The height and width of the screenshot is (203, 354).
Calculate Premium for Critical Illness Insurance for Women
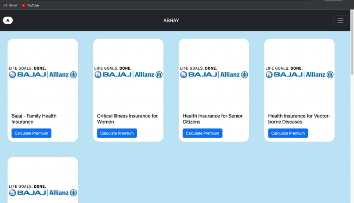coord(117,133)
